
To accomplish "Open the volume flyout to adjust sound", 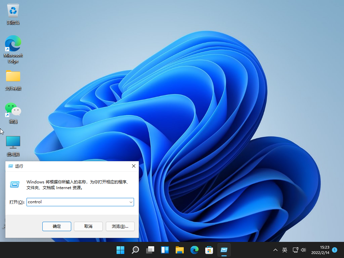I will [x=303, y=250].
